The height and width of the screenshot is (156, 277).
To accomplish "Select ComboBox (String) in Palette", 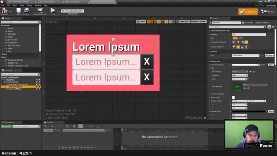I will tap(15, 60).
